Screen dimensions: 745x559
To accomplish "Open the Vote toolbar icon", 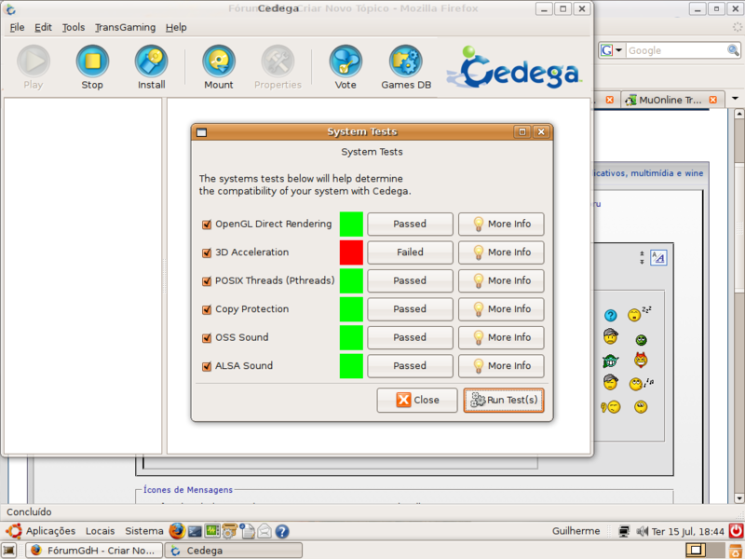I will click(345, 61).
